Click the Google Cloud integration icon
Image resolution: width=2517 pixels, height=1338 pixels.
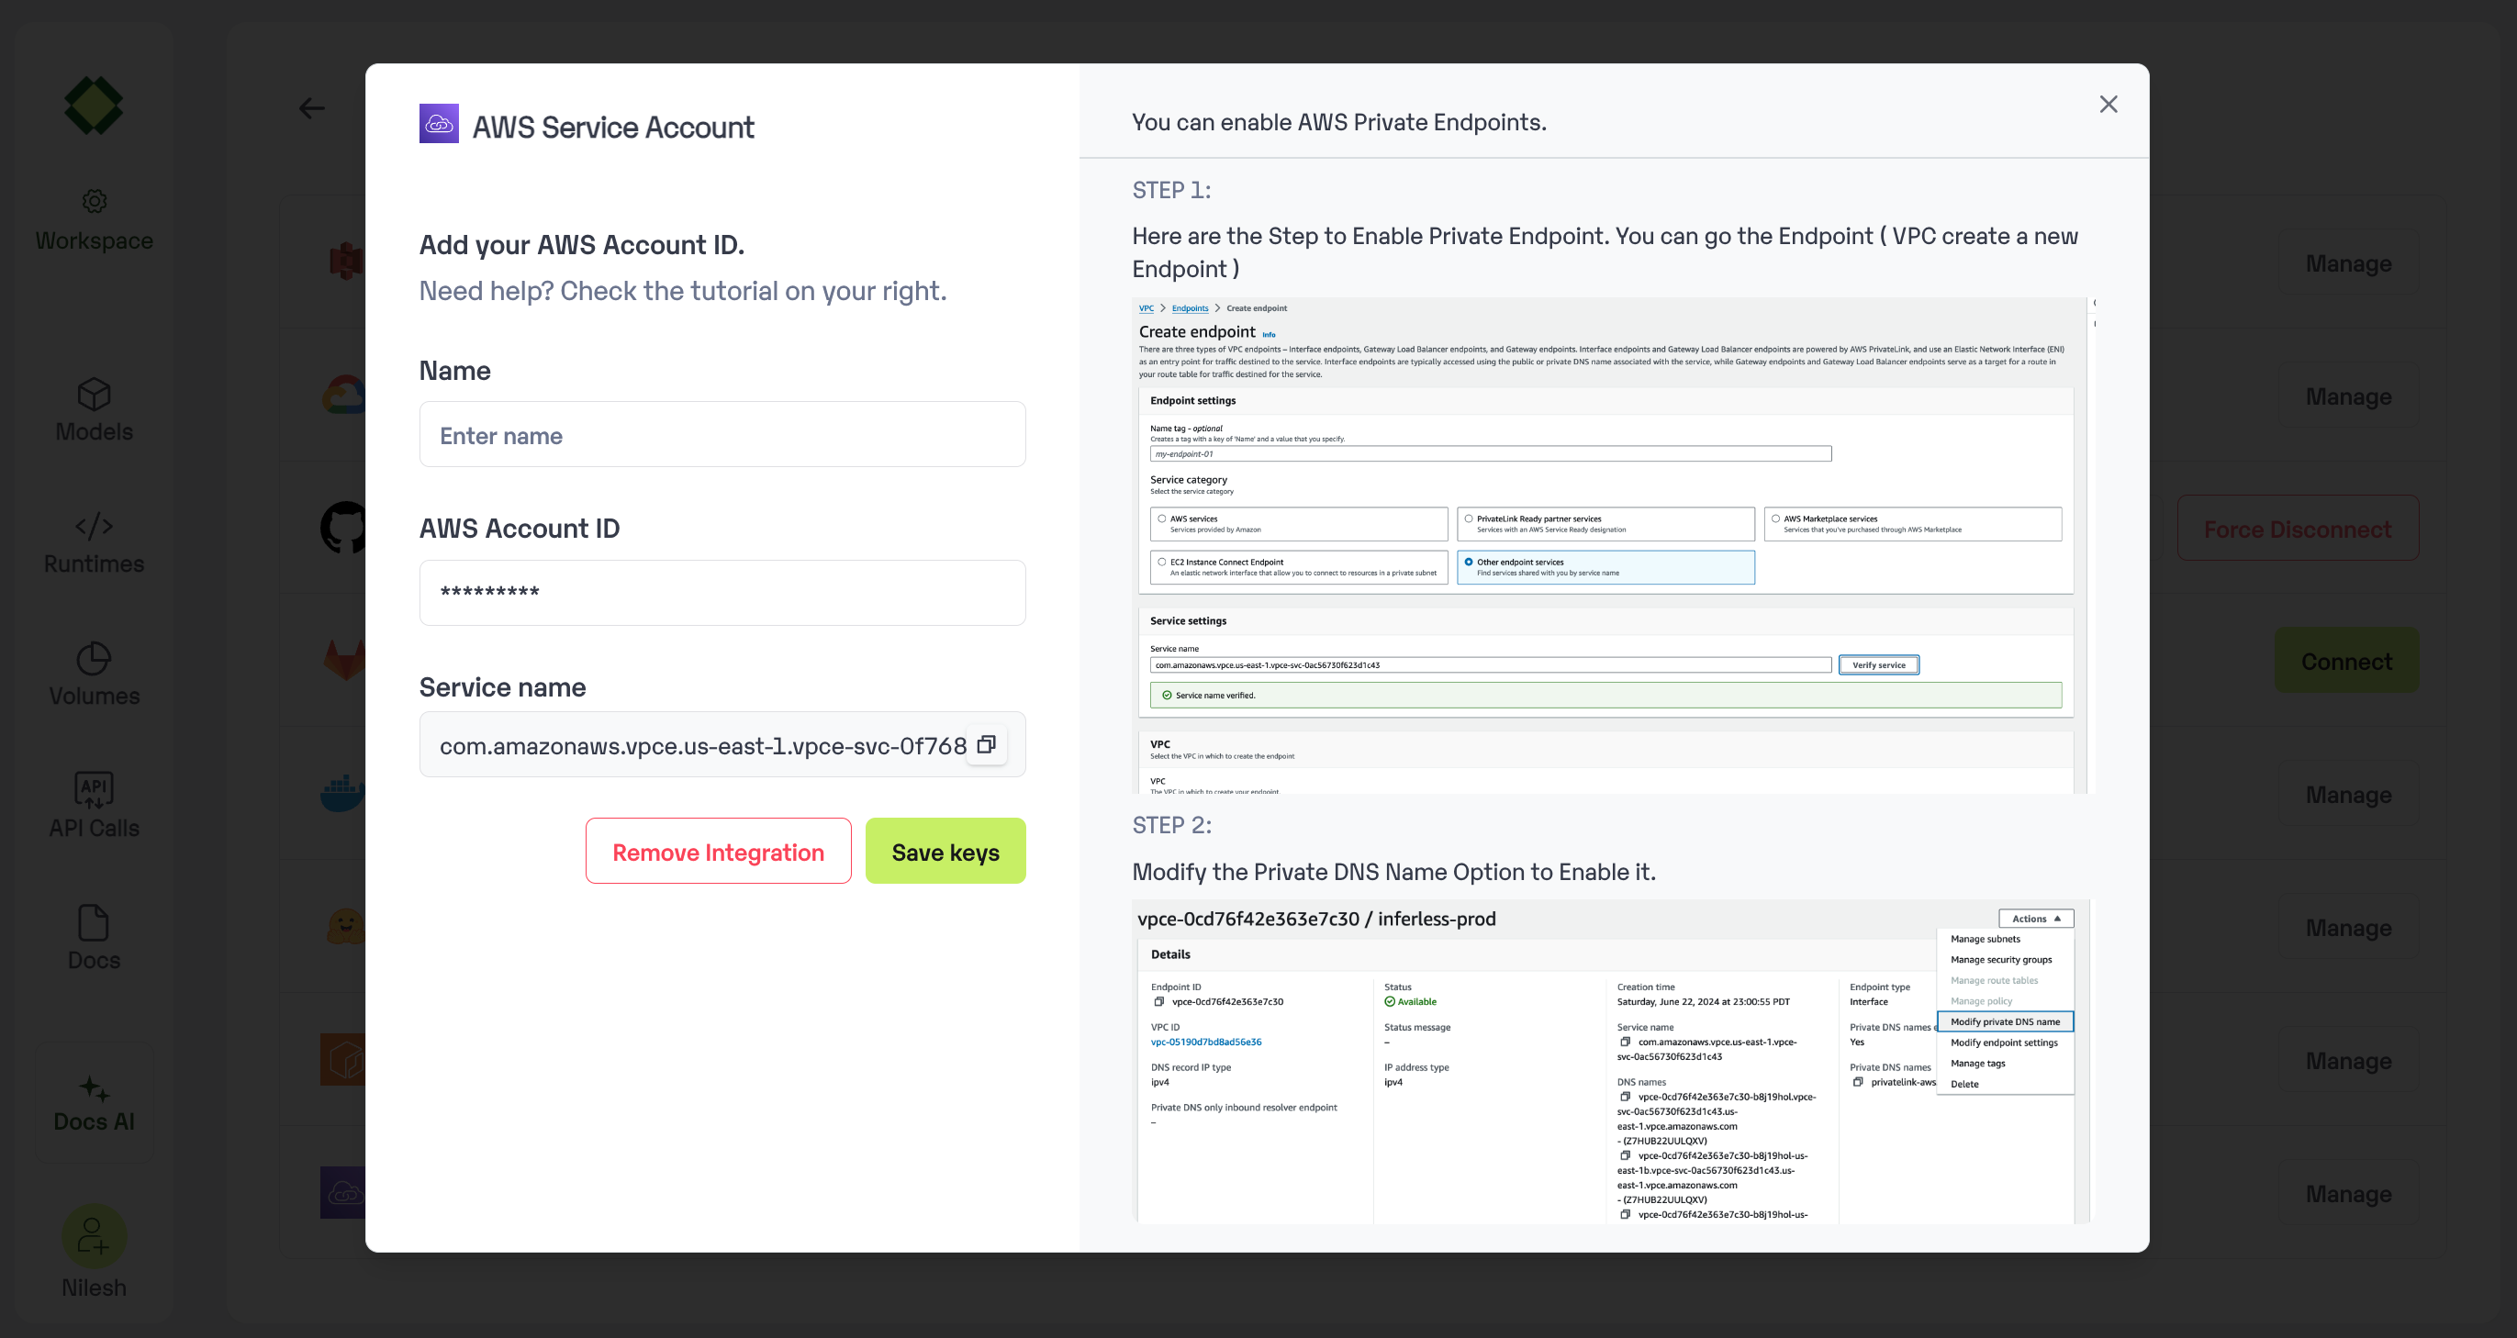[344, 395]
